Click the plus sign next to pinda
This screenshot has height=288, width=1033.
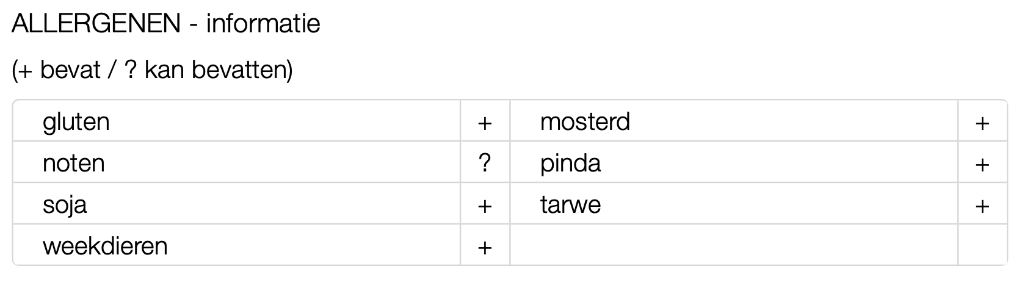982,164
